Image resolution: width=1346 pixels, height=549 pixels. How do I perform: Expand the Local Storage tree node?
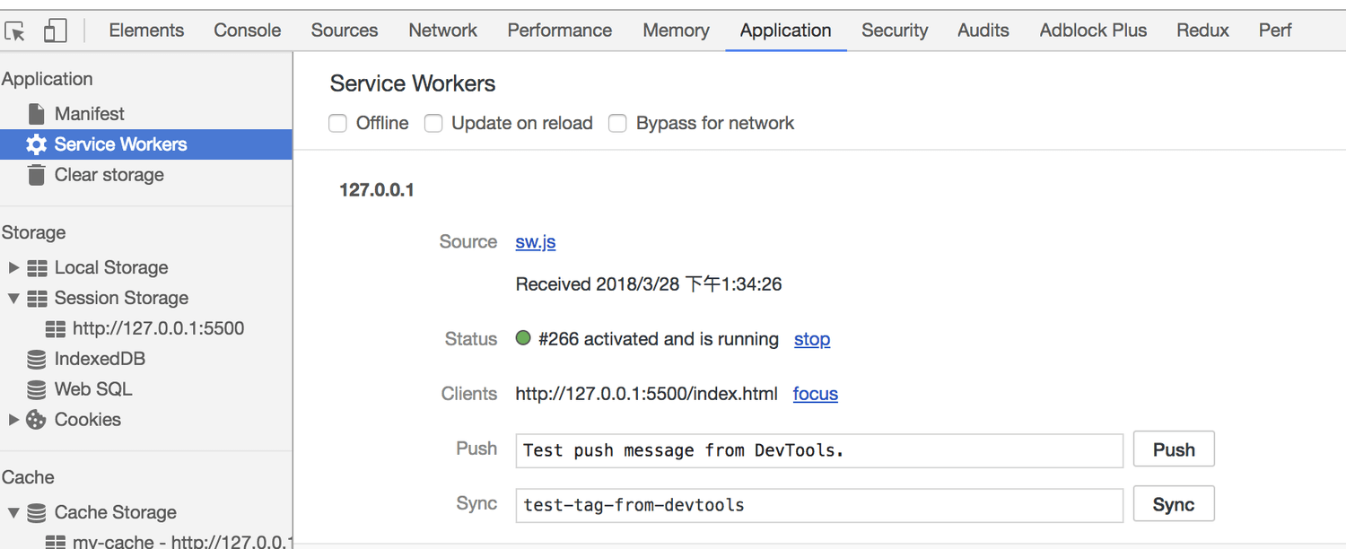(13, 267)
